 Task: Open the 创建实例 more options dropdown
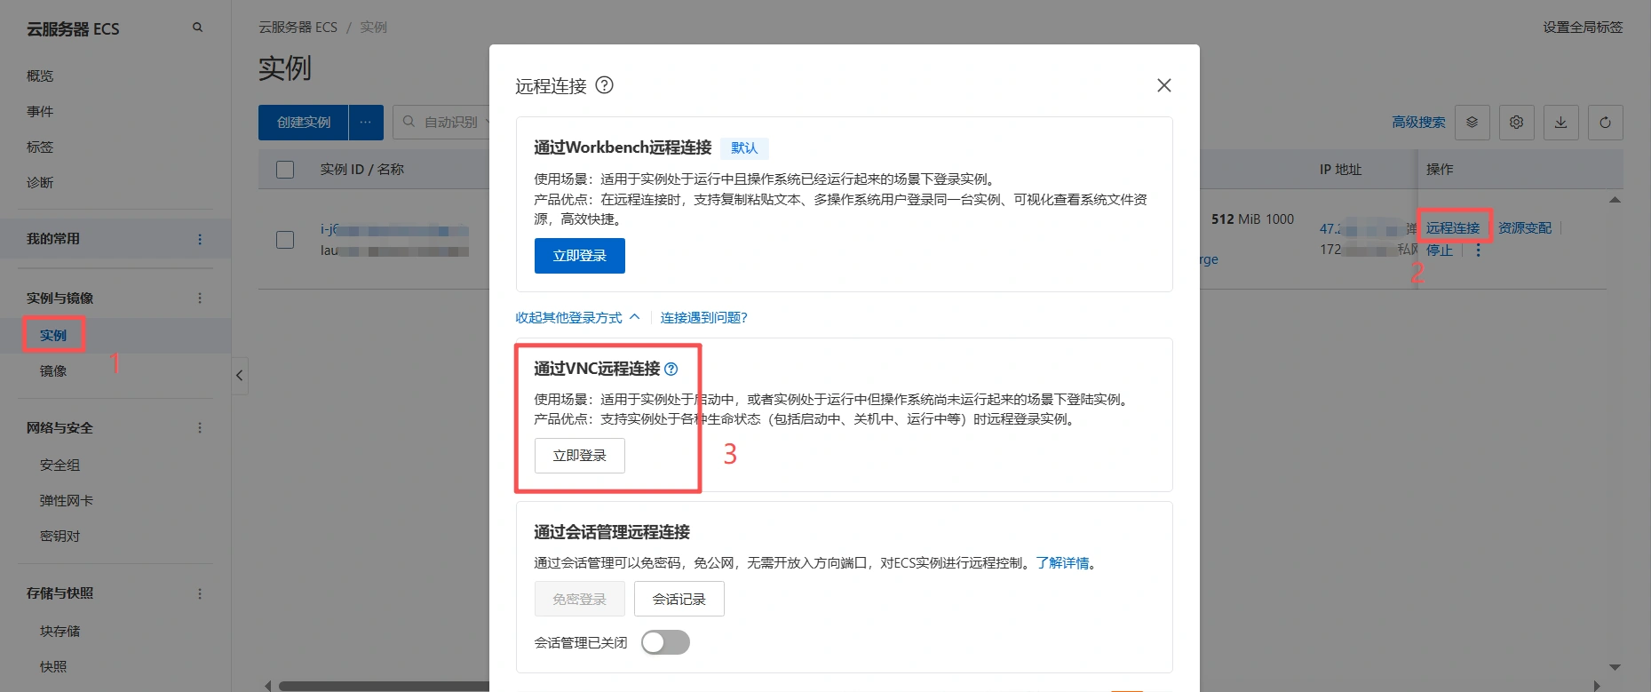coord(366,123)
